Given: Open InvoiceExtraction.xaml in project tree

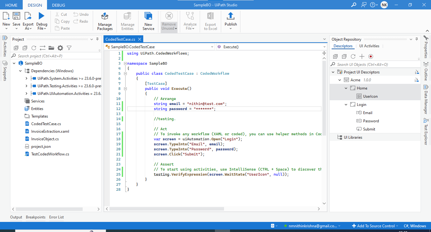Looking at the screenshot, I should [x=50, y=131].
